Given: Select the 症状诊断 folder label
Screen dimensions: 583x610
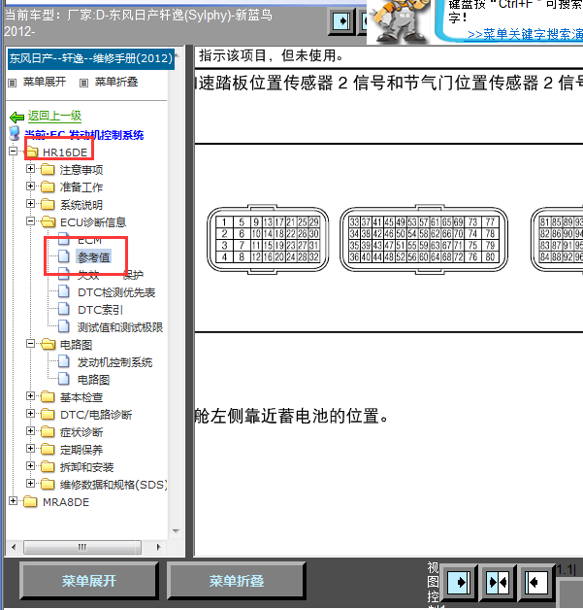Looking at the screenshot, I should [81, 432].
